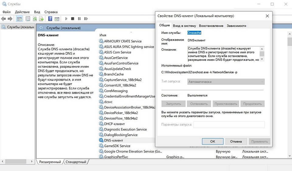
Task: Switch to the Стандартный view tab
Action: click(76, 162)
